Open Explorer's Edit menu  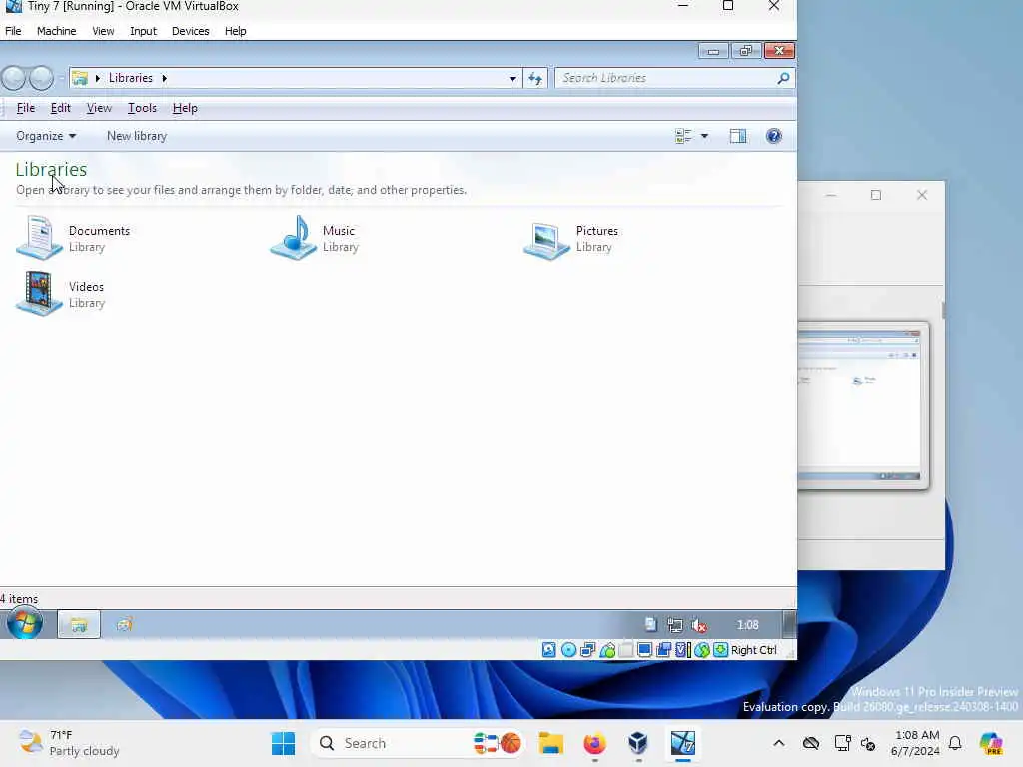[x=61, y=108]
